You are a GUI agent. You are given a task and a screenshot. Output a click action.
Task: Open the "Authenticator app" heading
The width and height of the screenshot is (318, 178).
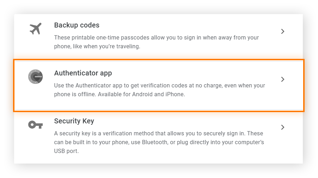(x=83, y=73)
